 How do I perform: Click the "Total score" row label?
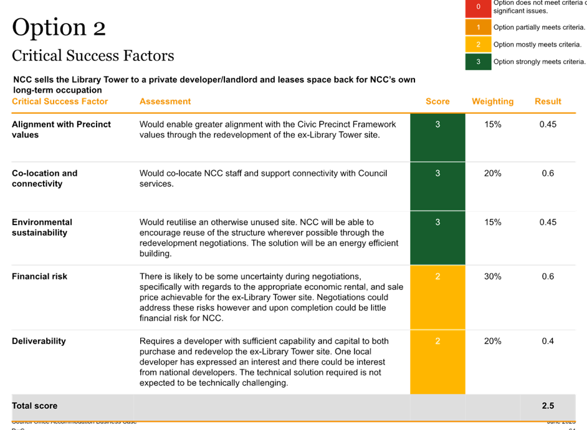[x=35, y=406]
